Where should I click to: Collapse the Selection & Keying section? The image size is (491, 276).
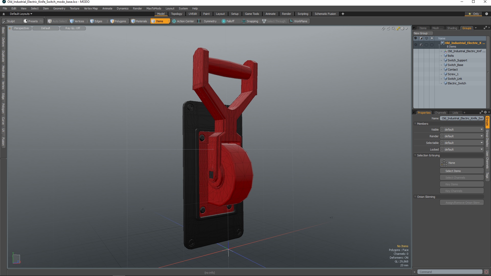(x=415, y=155)
